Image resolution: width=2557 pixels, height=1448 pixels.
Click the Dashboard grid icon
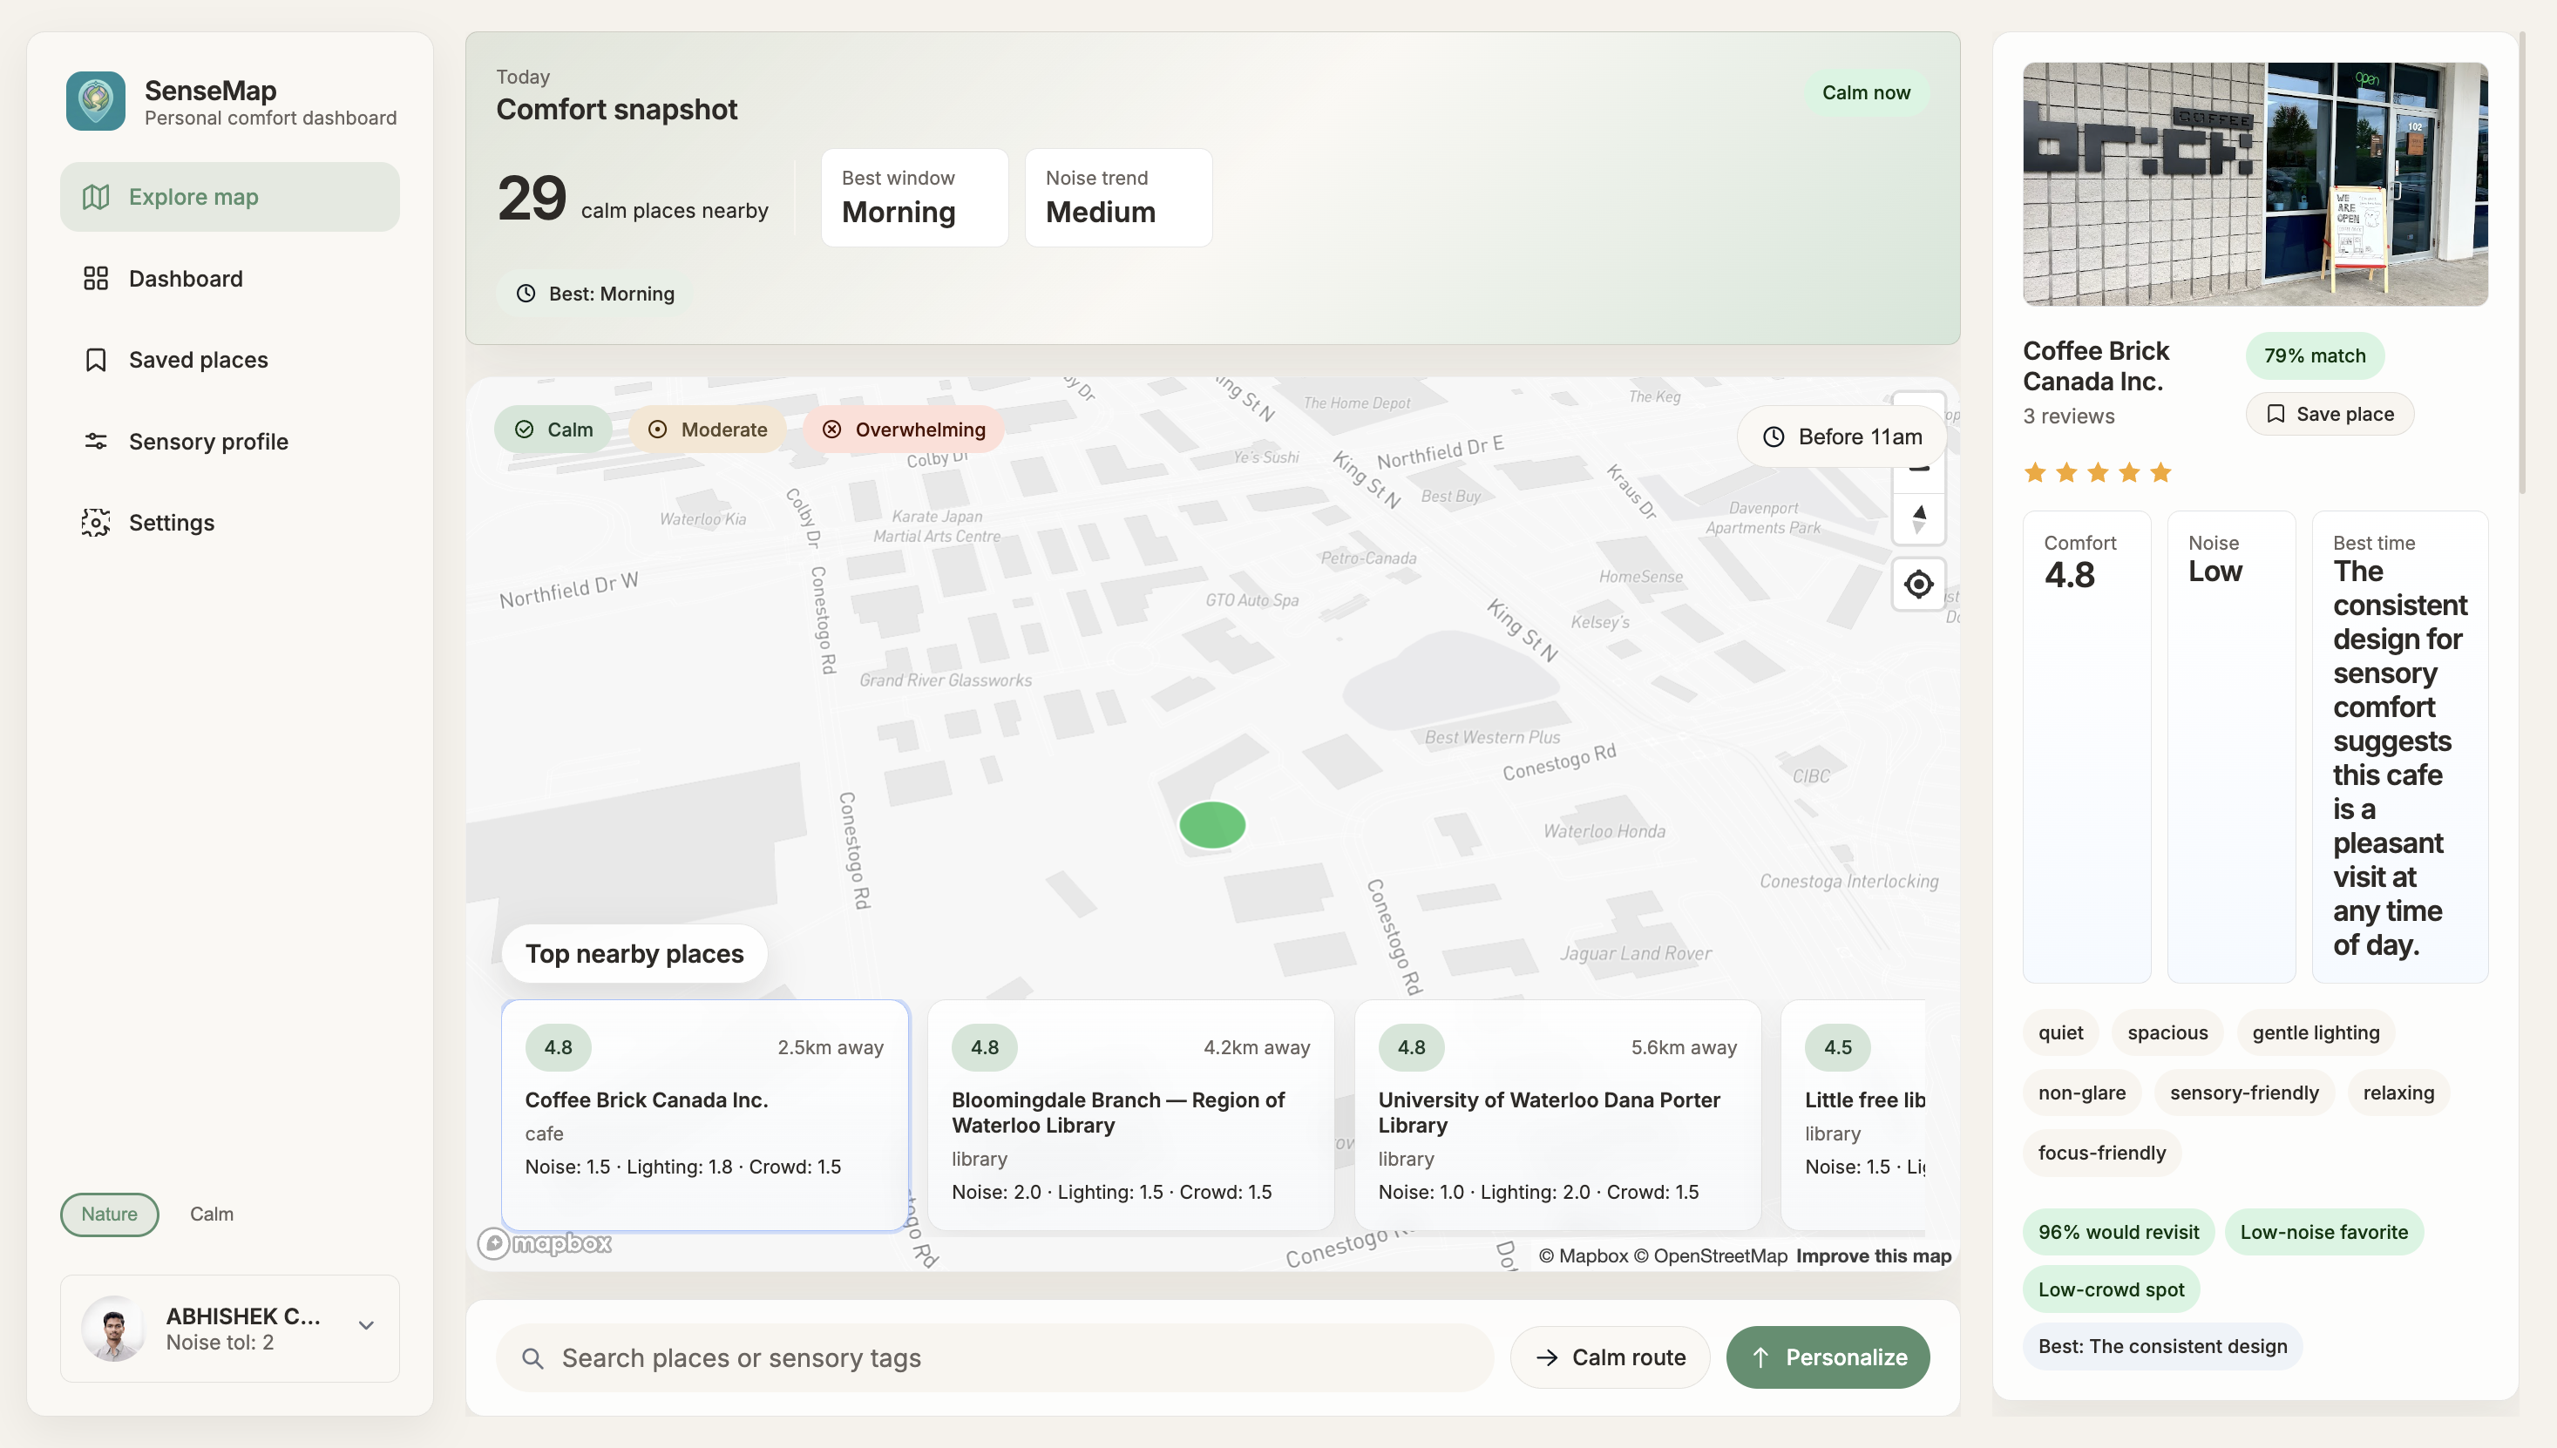[96, 279]
